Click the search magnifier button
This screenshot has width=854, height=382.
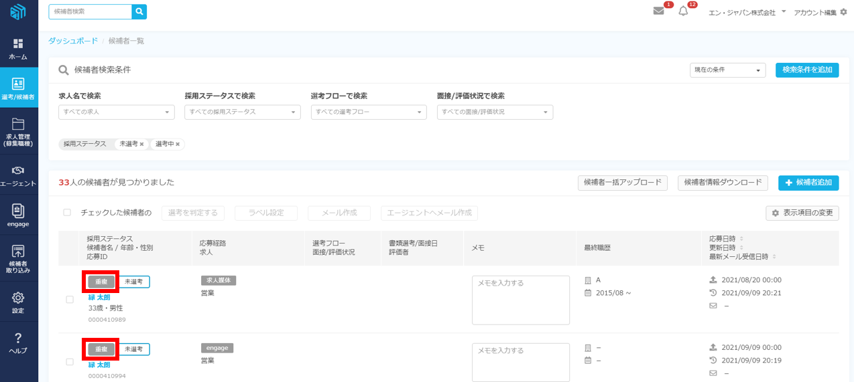(139, 11)
